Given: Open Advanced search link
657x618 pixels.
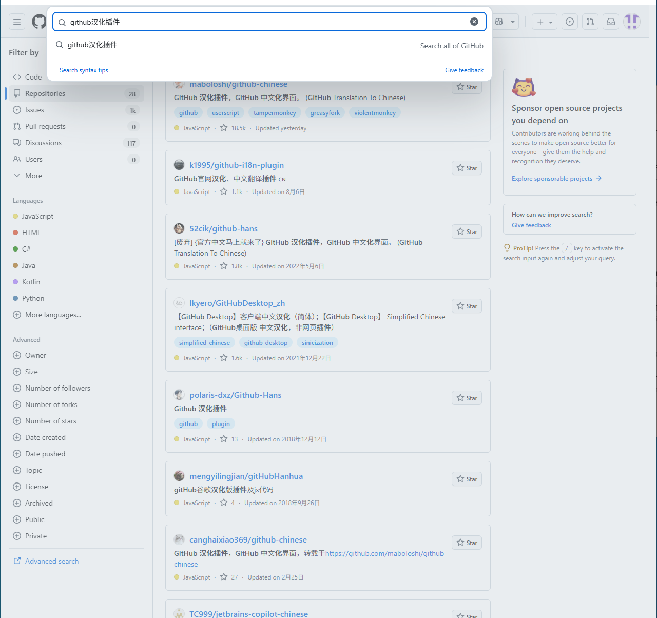Looking at the screenshot, I should pyautogui.click(x=51, y=561).
